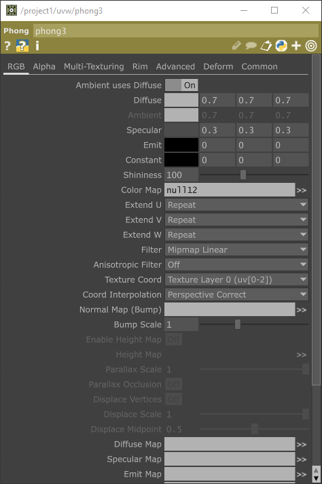322x484 pixels.
Task: Click the pencil edit icon in header
Action: [236, 46]
